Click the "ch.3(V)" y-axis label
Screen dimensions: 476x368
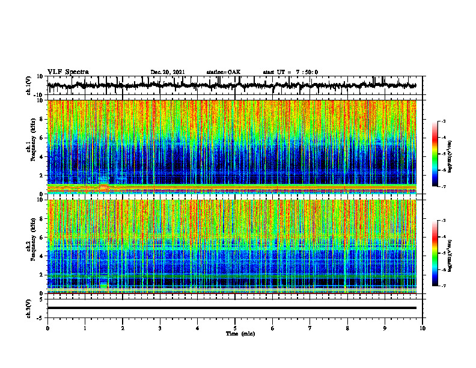(29, 308)
